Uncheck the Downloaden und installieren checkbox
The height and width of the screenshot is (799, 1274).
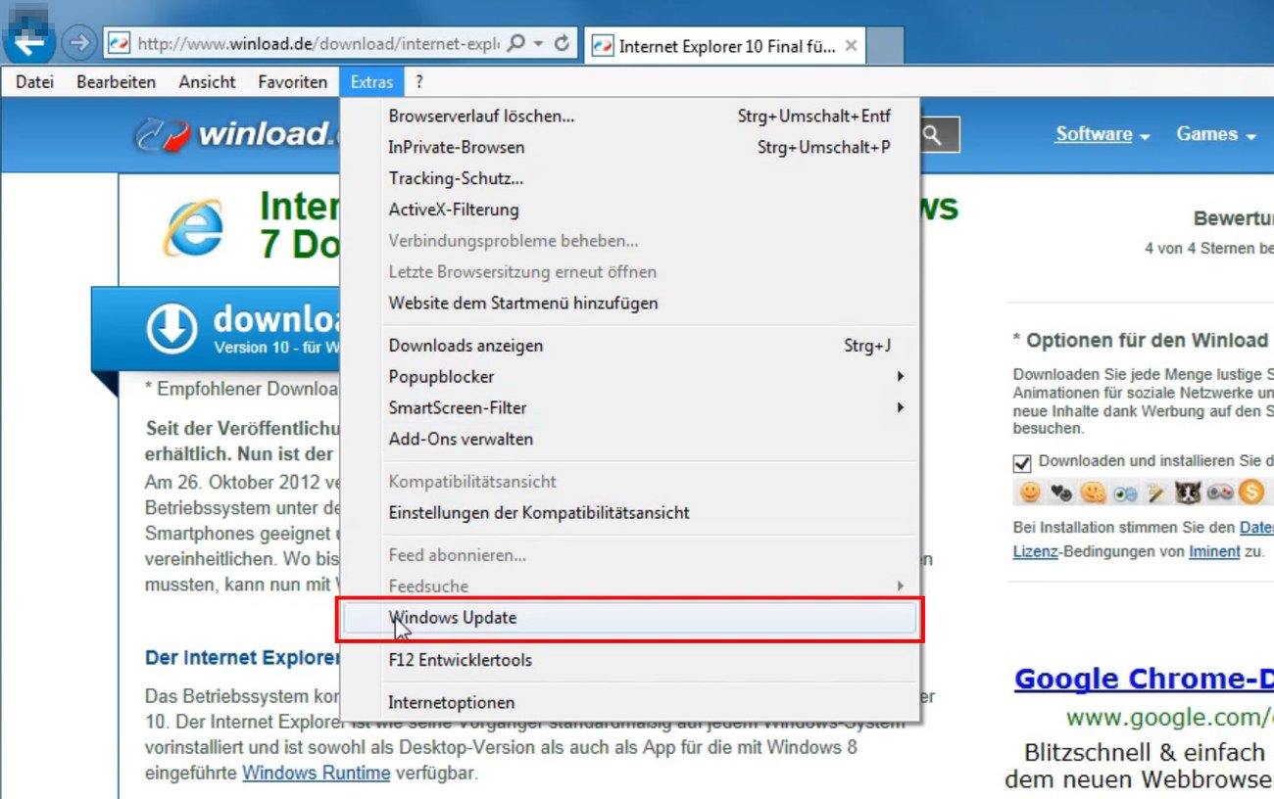(1022, 462)
